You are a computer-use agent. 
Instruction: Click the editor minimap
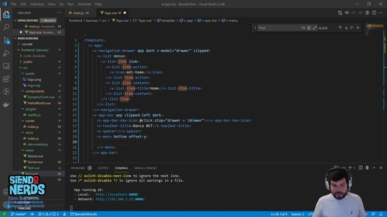coord(375,30)
